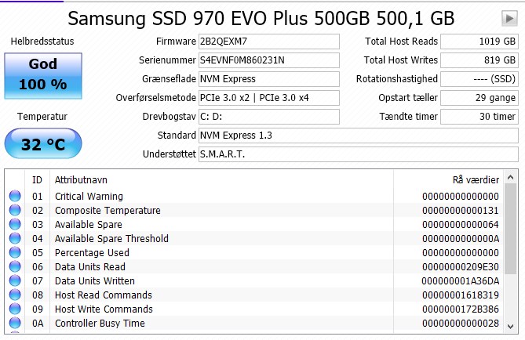Select the Host Read Commands attribute name
The height and width of the screenshot is (340, 525).
(103, 295)
